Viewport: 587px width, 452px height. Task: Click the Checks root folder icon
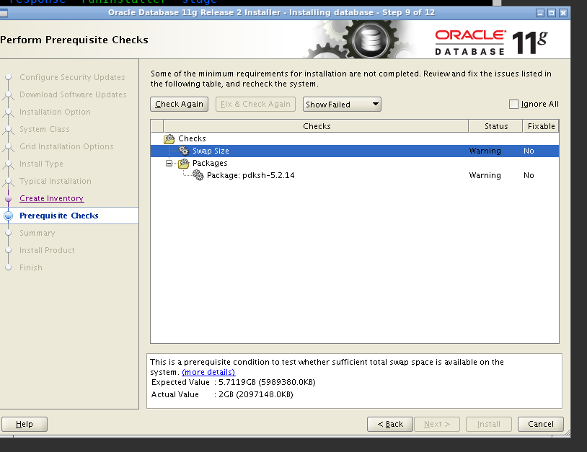click(x=169, y=139)
